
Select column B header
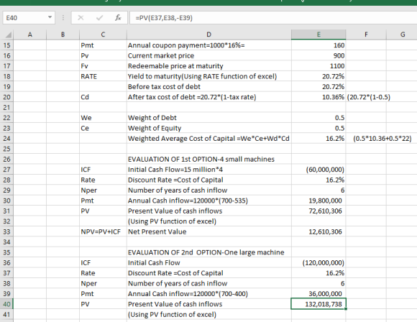63,34
